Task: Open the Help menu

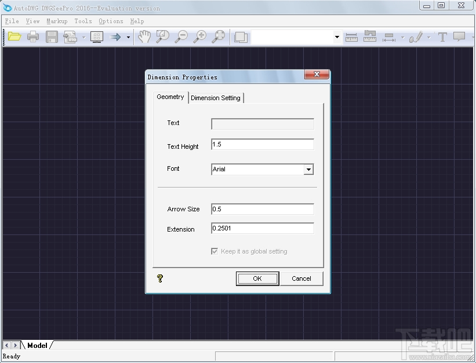Action: (137, 21)
